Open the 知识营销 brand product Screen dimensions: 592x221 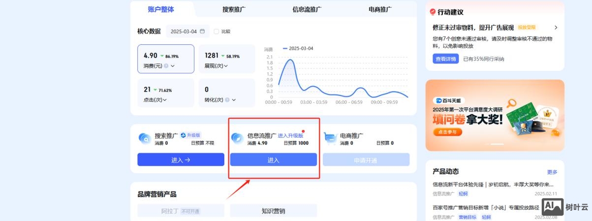(274, 211)
